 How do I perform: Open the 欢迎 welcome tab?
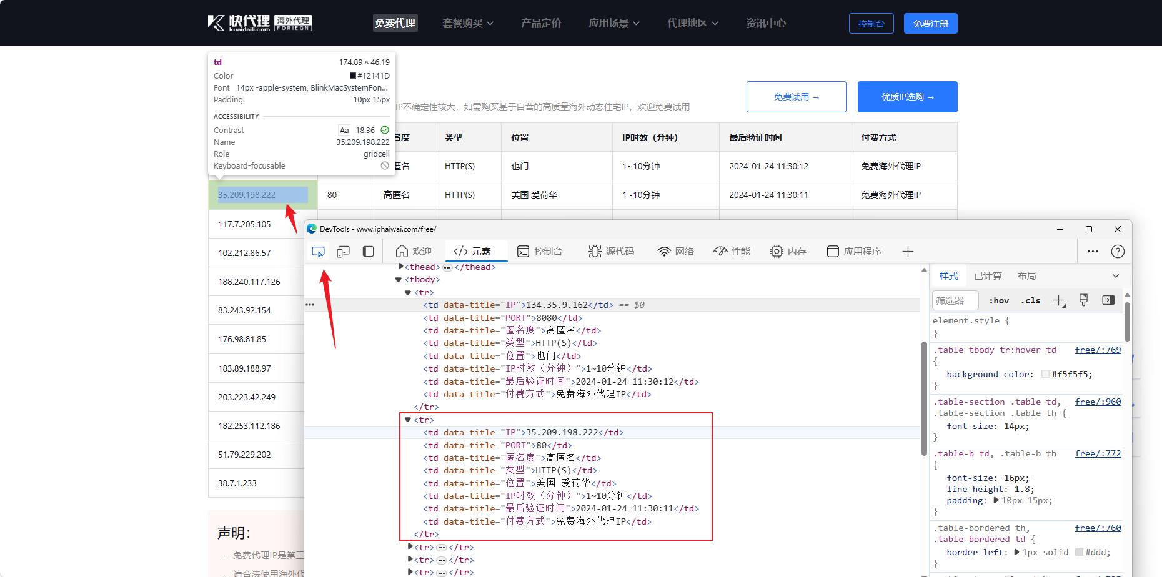pyautogui.click(x=414, y=251)
